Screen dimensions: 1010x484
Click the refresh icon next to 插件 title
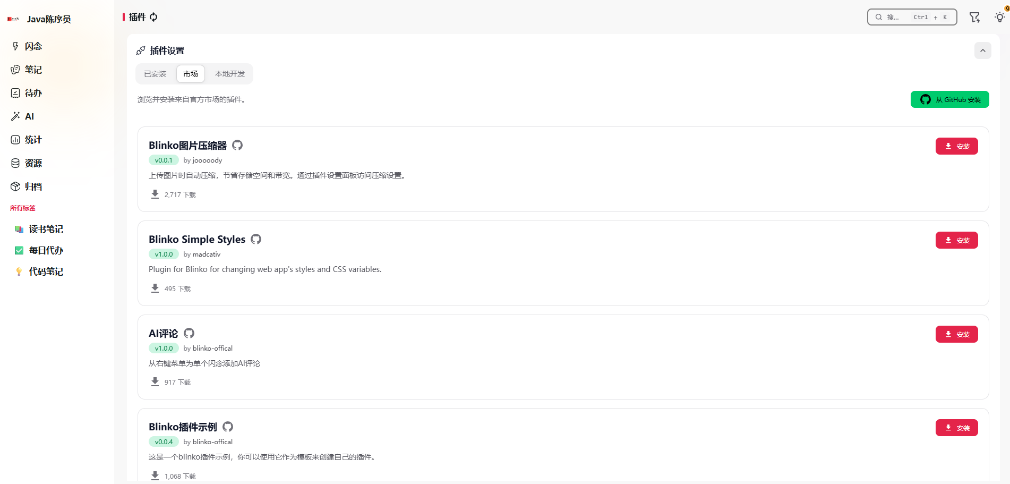[153, 17]
